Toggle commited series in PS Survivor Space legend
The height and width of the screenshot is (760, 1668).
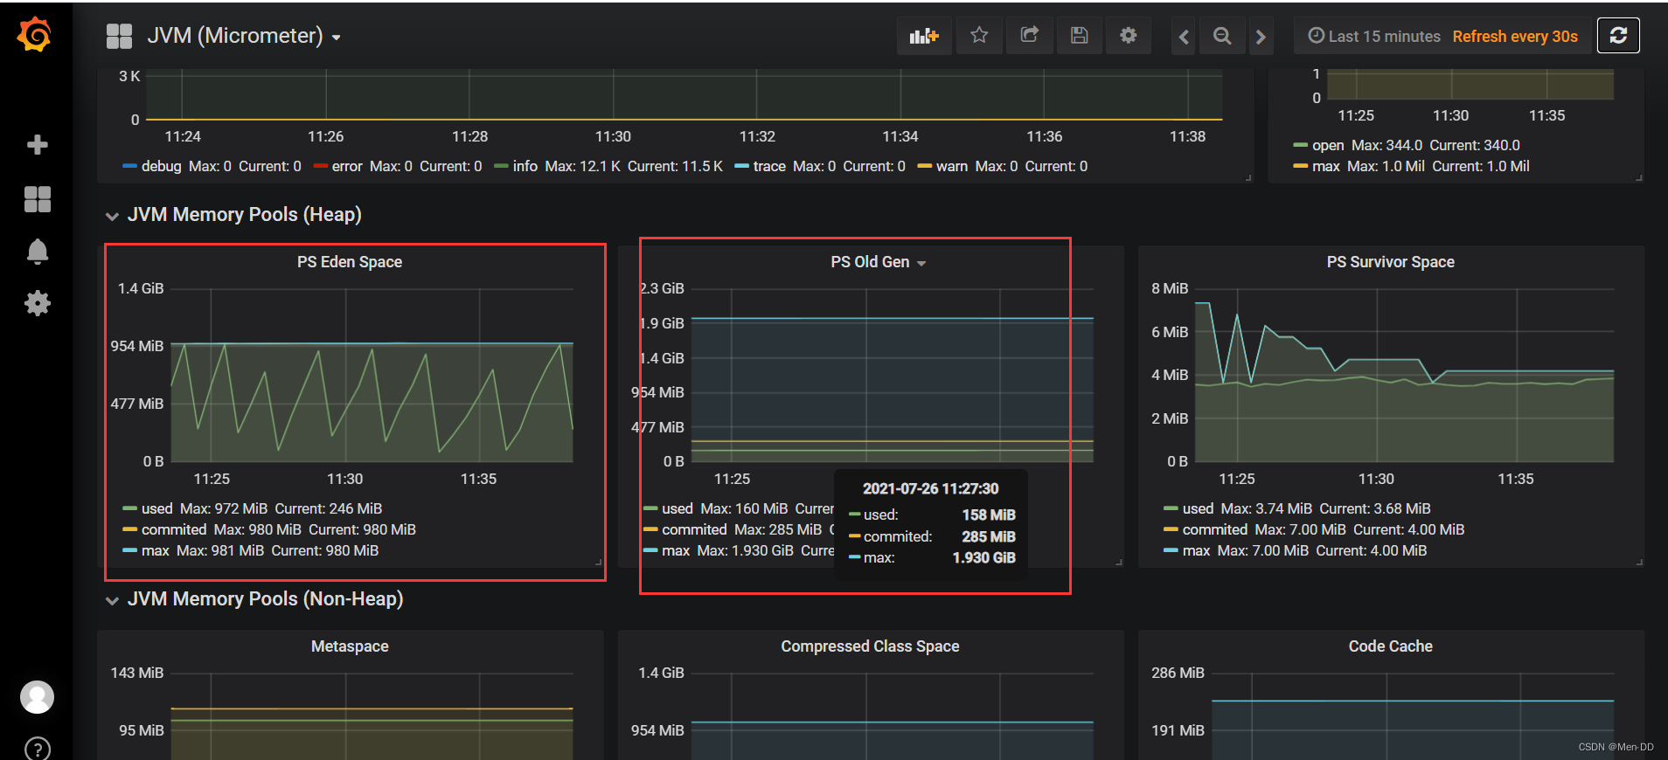point(1214,529)
